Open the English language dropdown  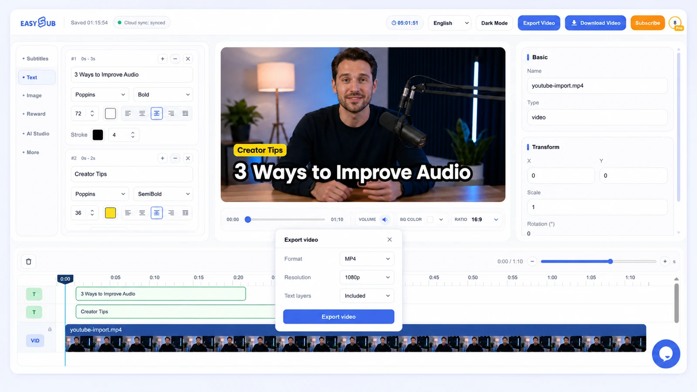point(450,23)
